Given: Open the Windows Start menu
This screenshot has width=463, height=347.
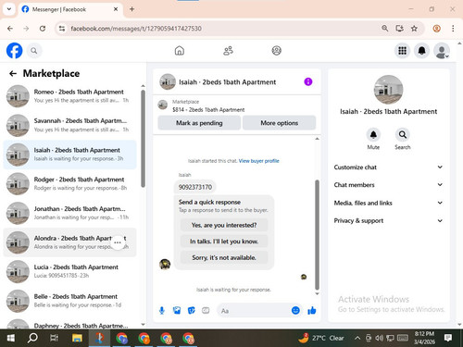Looking at the screenshot, I should pos(11,338).
